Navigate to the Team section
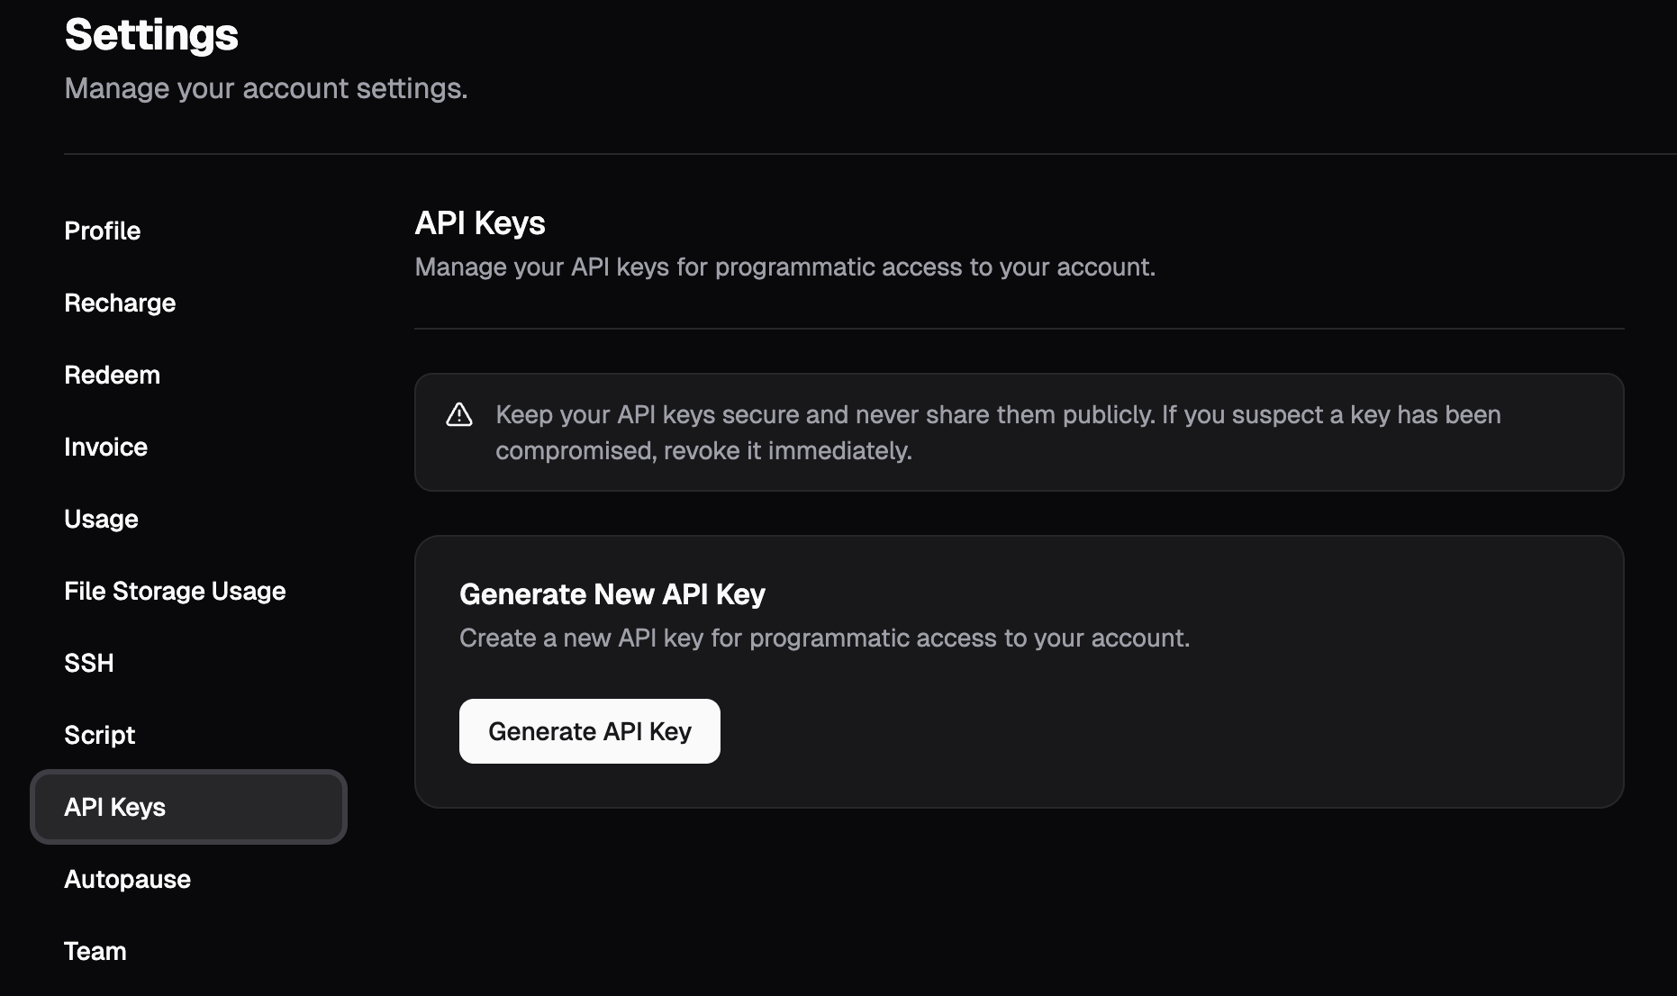The width and height of the screenshot is (1677, 996). [x=95, y=951]
